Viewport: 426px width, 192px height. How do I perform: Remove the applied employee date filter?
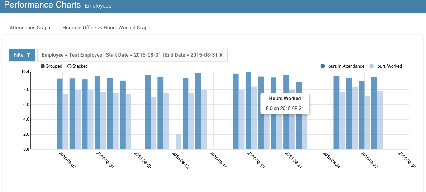click(221, 55)
